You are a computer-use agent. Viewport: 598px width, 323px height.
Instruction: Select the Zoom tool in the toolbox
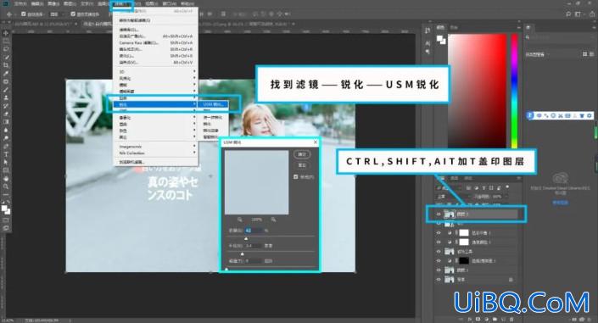point(6,187)
